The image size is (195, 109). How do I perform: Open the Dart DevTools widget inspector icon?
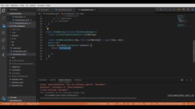point(193,9)
